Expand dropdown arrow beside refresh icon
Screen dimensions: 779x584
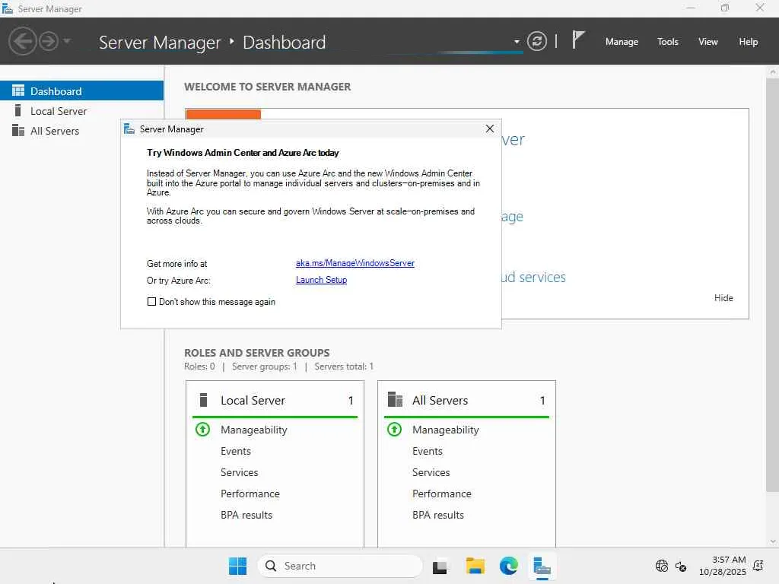click(517, 42)
